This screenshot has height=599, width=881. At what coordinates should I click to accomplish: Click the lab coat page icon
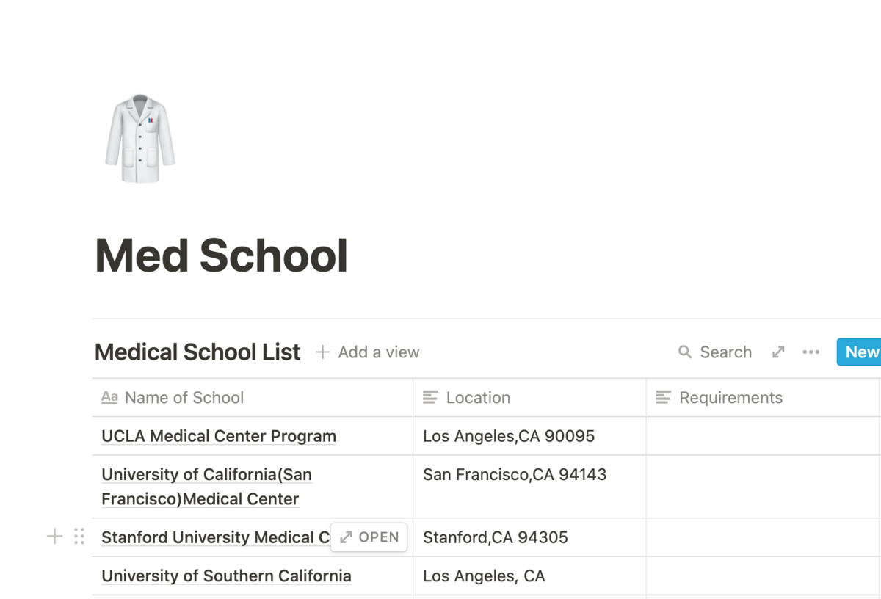139,139
